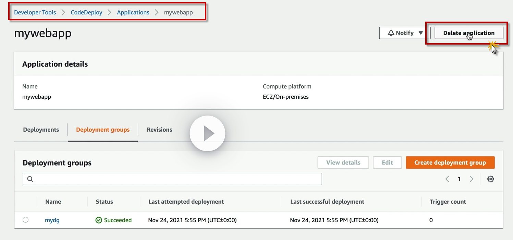
Task: Click the search magnifier icon
Action: coord(30,179)
